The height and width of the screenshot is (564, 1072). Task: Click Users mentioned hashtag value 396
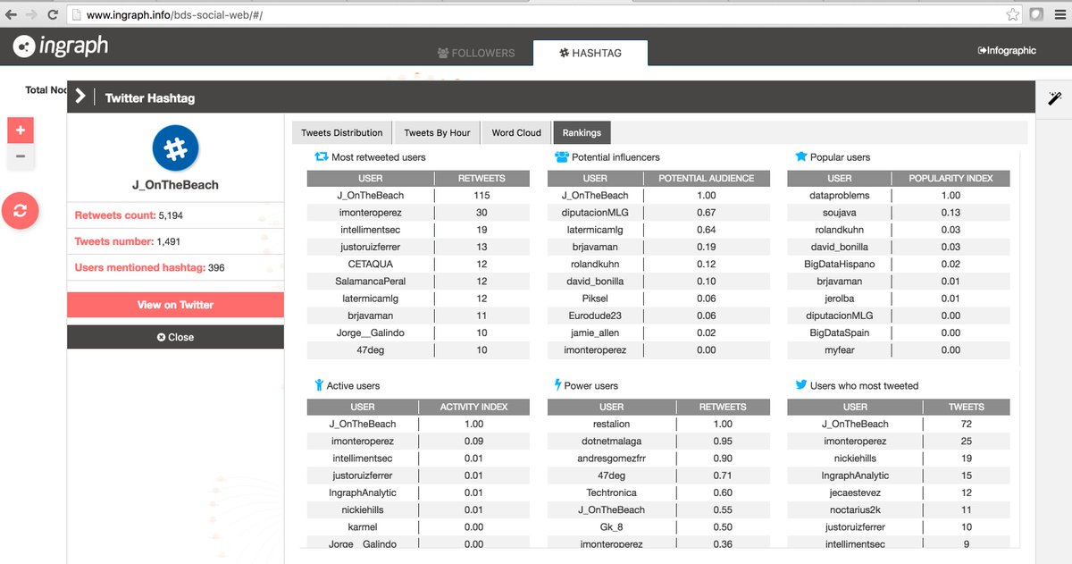[216, 267]
